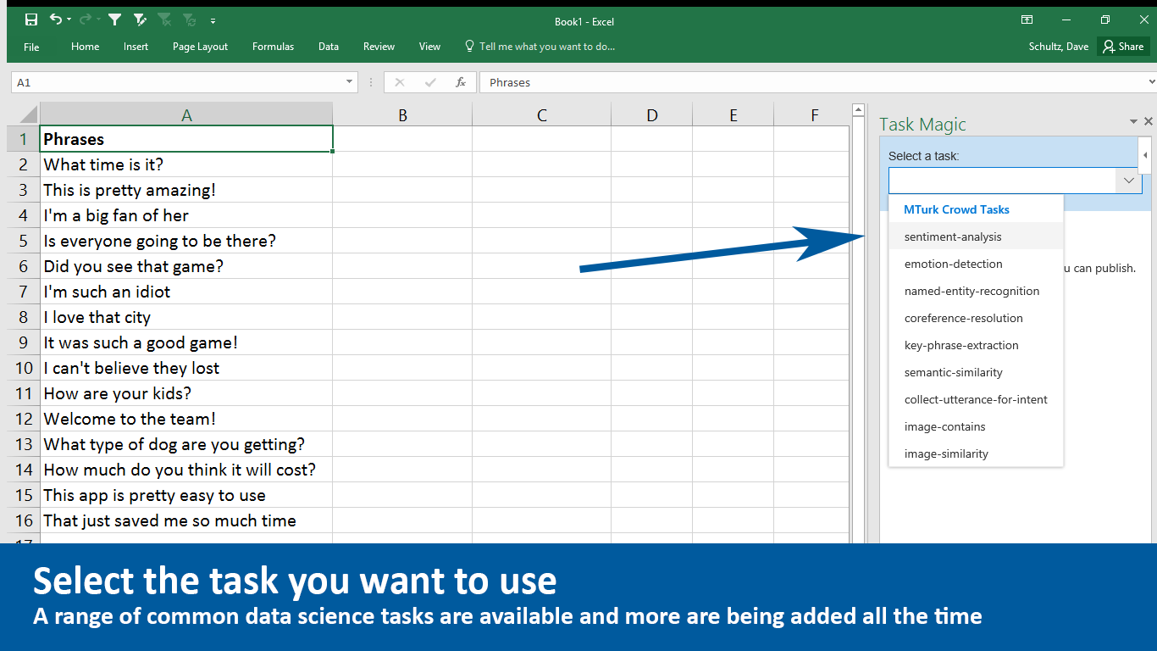Click the Insert Function fx icon

461,82
